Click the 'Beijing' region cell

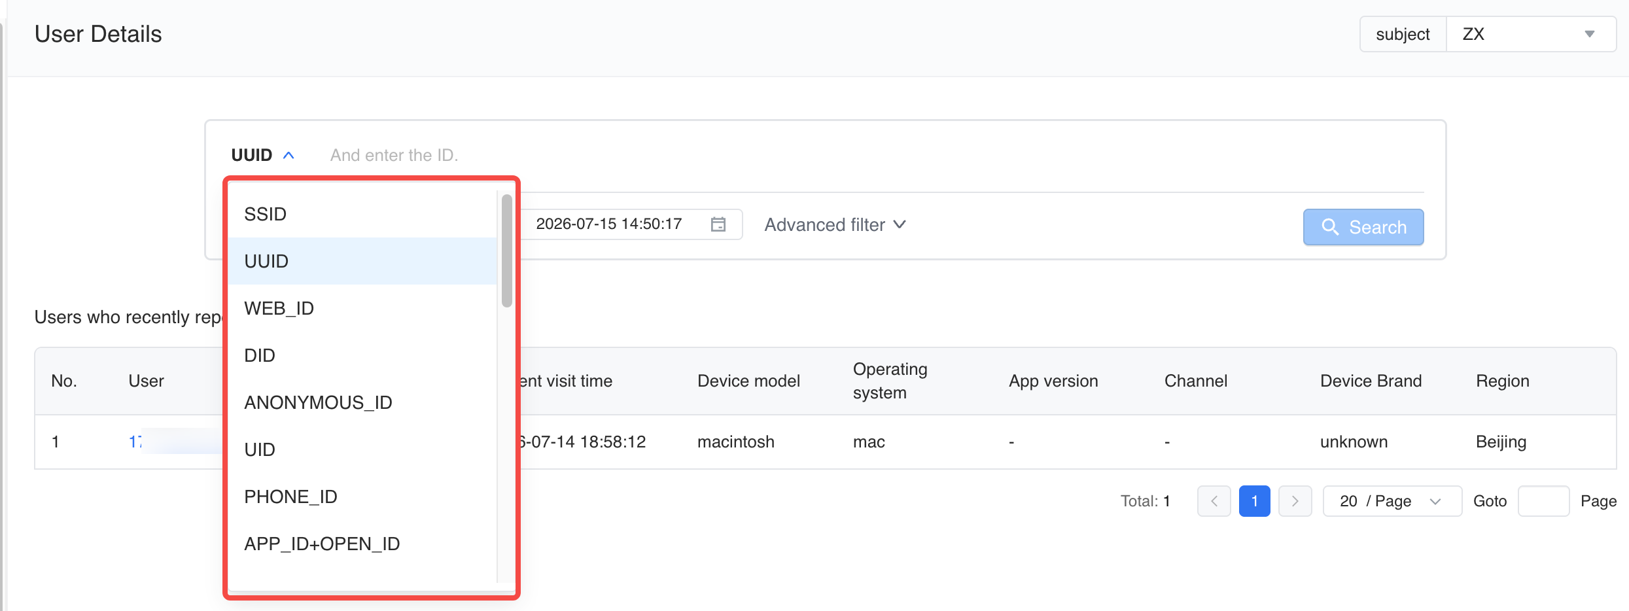pos(1501,442)
